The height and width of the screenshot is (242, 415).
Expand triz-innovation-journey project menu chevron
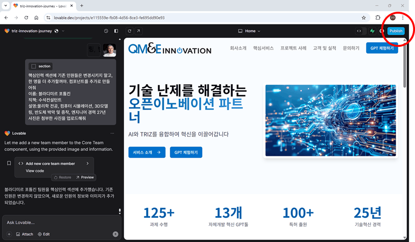(63, 31)
